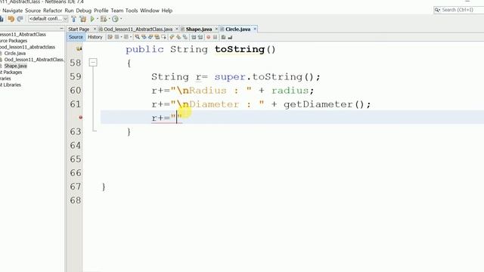Viewport: 484px width, 272px height.
Task: Click the Comment lines icon
Action: click(x=224, y=37)
